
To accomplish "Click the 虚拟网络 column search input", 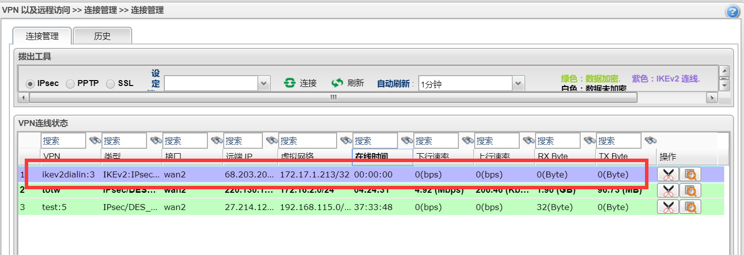I will tap(308, 141).
